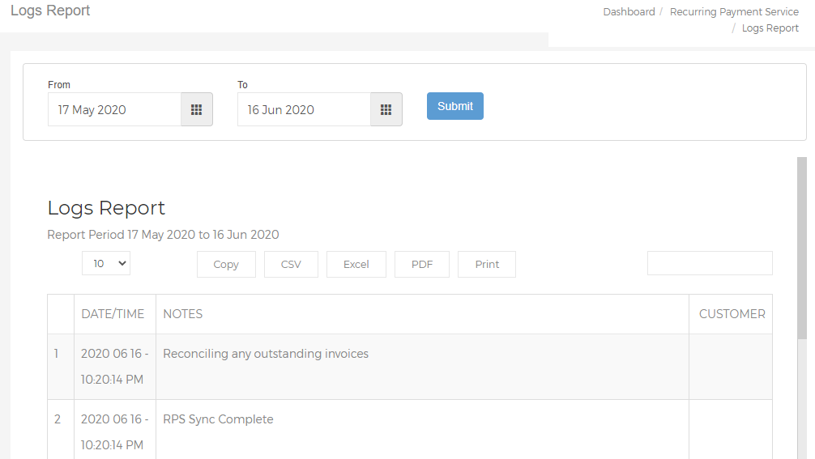
Task: Copy the table data with Copy button
Action: (x=226, y=264)
